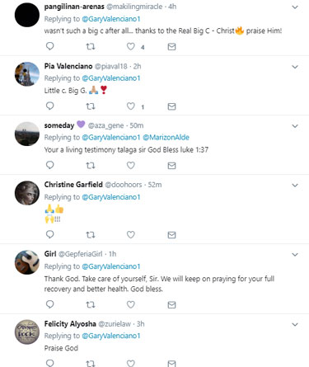The image size is (309, 367).
Task: Open more options chevron on pangilinan-arenas's tweet
Action: tap(295, 7)
